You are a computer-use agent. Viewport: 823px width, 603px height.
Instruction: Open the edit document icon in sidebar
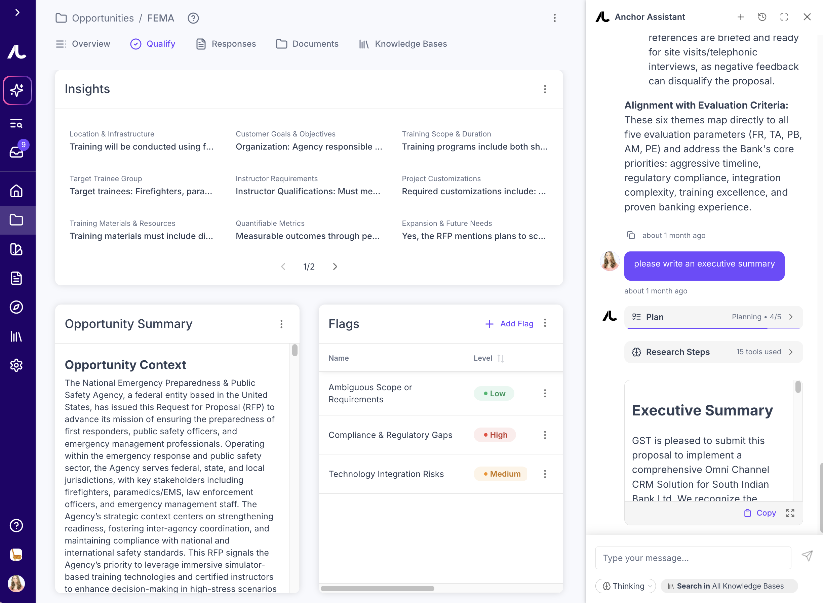click(16, 249)
